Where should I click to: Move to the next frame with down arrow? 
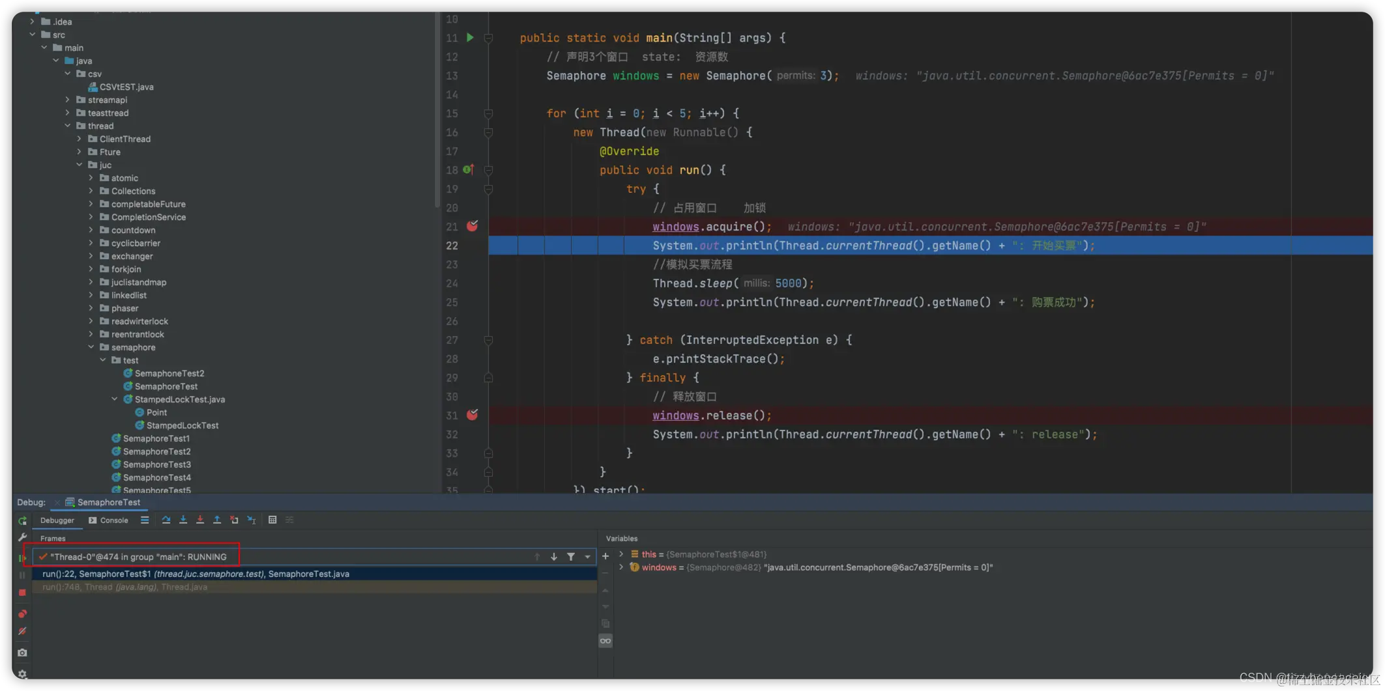coord(554,557)
